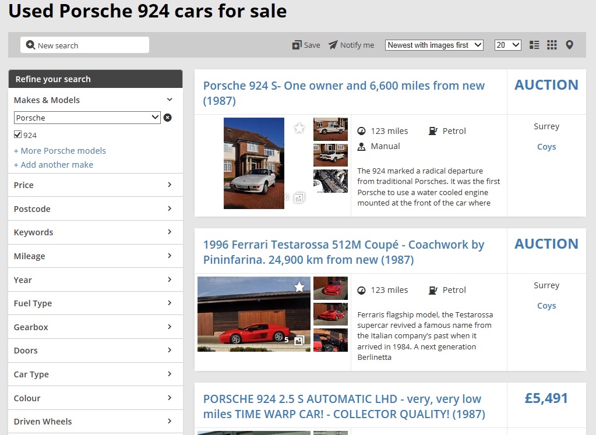Click the list view layout icon
The height and width of the screenshot is (435, 596).
[x=534, y=45]
